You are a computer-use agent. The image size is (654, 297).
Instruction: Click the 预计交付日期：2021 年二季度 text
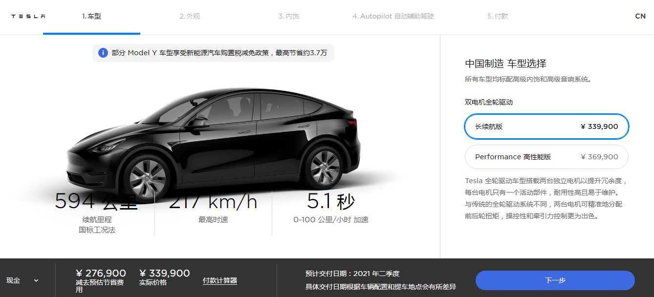[352, 274]
